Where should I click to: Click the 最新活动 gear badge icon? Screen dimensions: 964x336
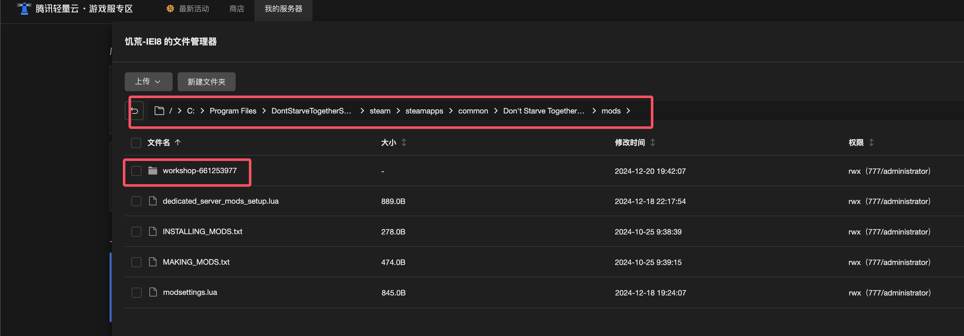pos(170,8)
